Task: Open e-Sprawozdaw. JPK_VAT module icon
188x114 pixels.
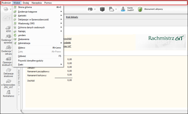Action: tap(8, 81)
